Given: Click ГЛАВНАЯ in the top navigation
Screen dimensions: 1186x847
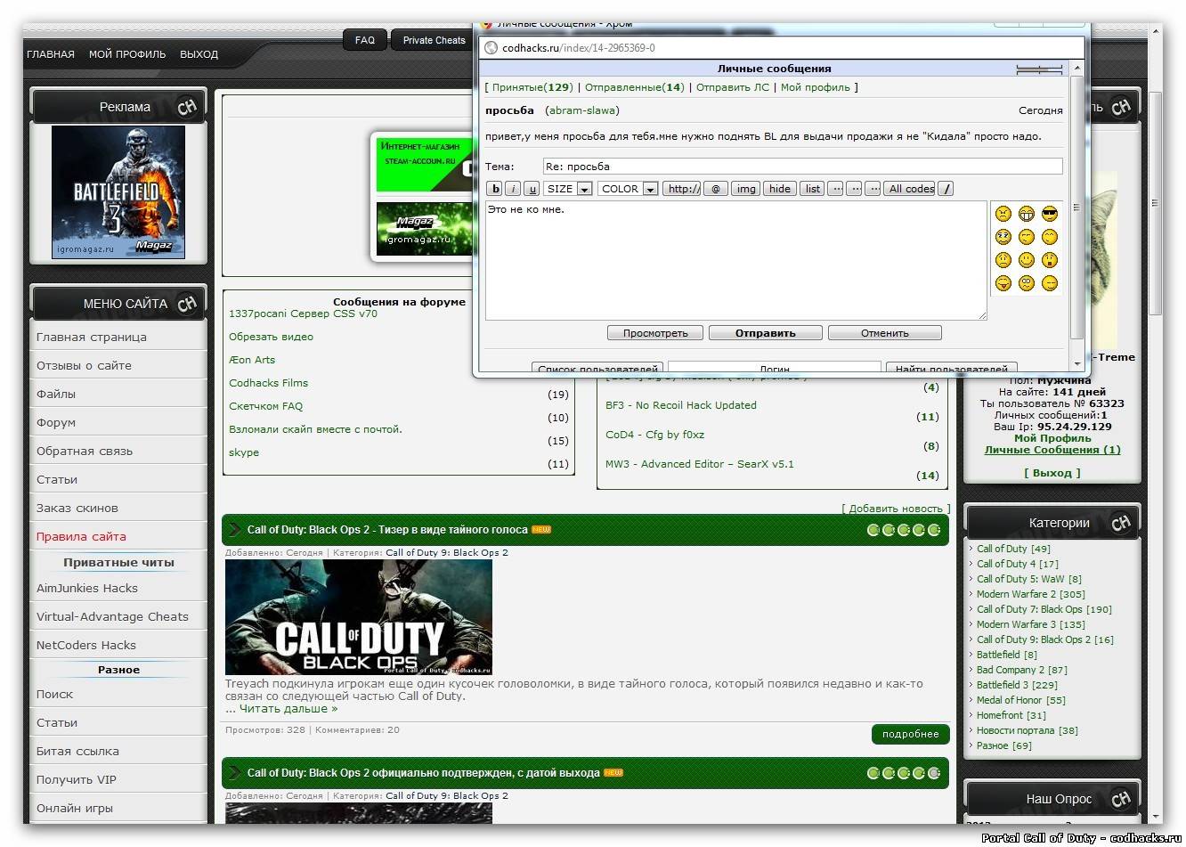Looking at the screenshot, I should click(51, 54).
